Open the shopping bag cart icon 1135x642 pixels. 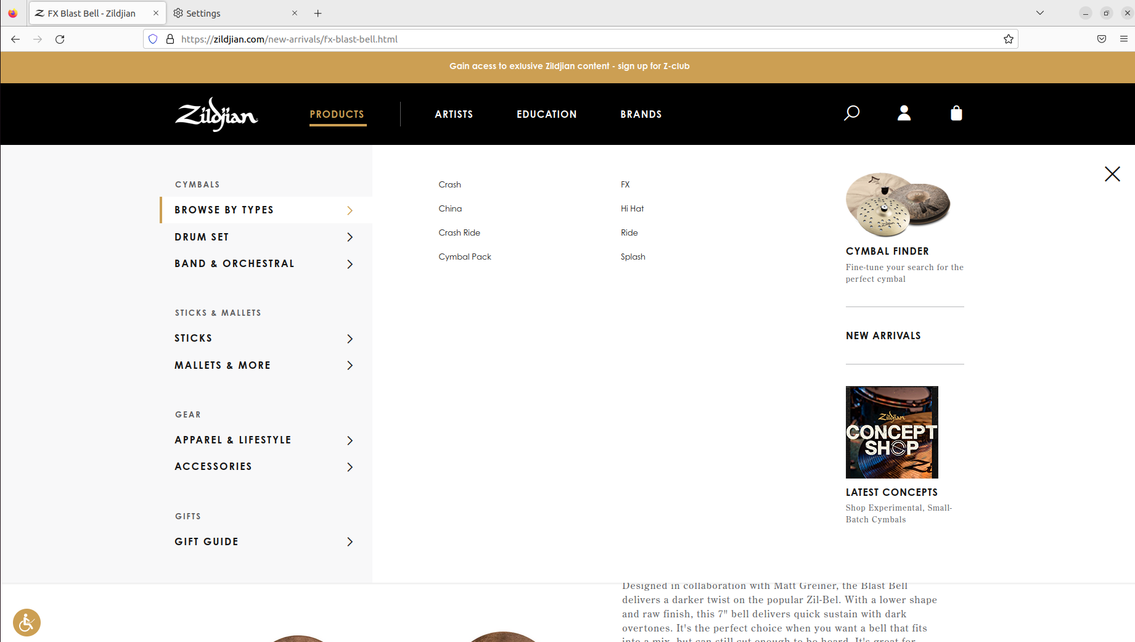point(956,113)
